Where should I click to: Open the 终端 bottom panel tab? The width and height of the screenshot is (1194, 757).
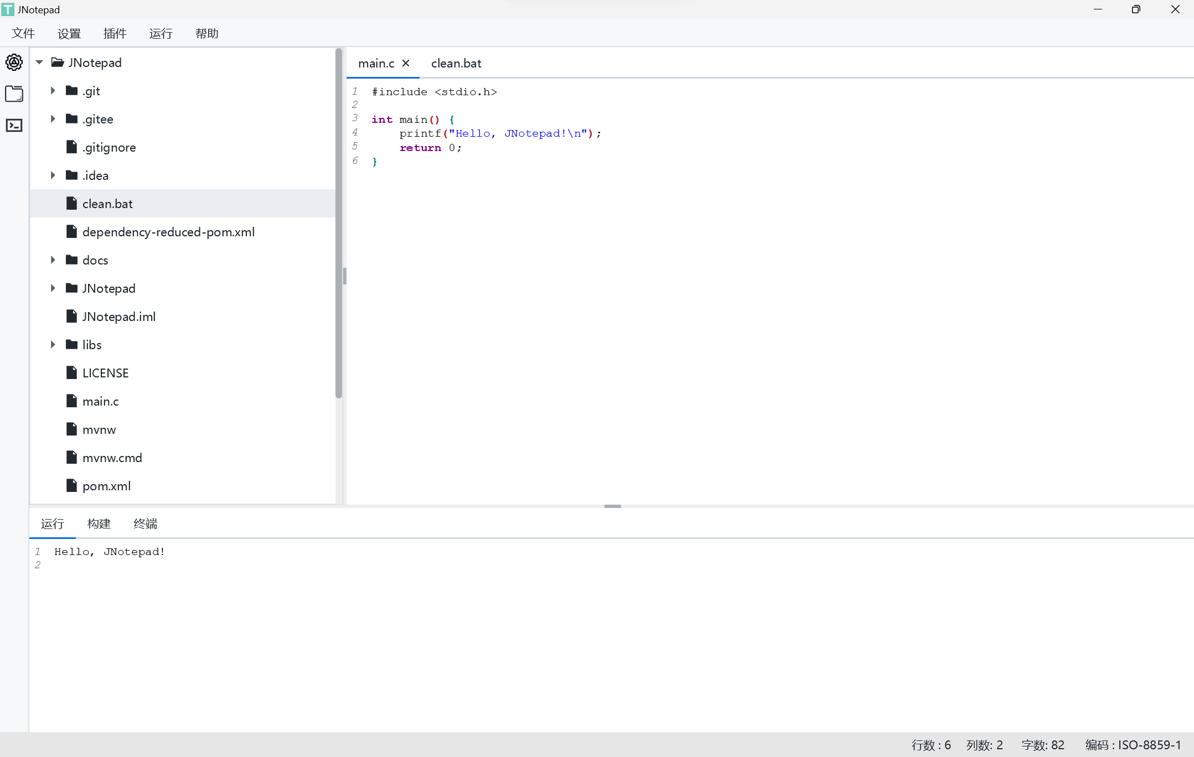145,523
